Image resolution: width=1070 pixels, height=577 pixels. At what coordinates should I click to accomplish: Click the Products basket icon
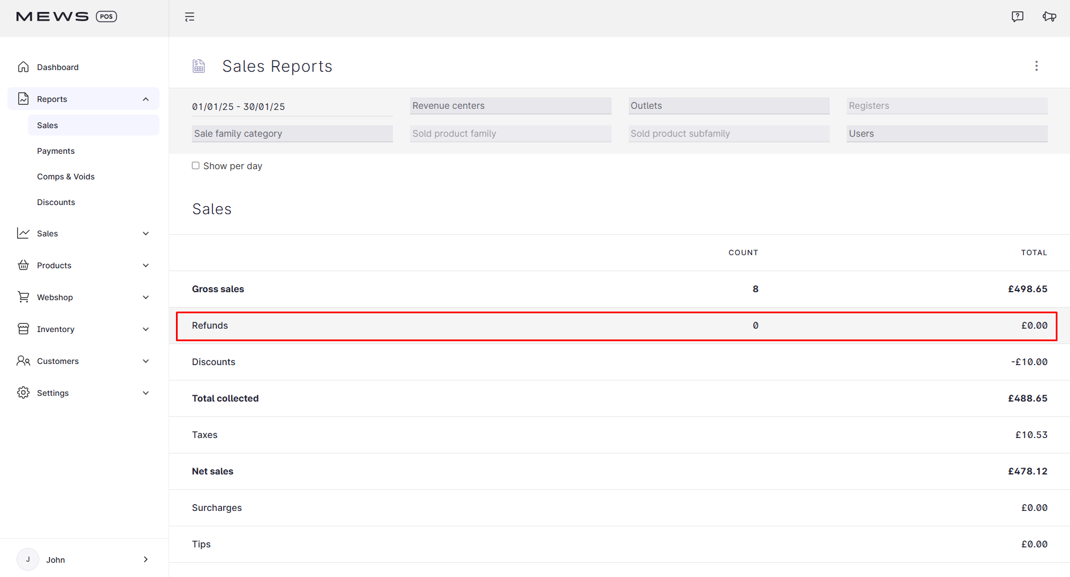click(x=23, y=265)
